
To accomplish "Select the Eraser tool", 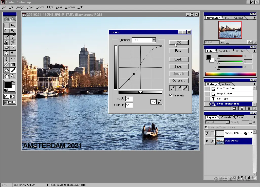I will point(7,48).
